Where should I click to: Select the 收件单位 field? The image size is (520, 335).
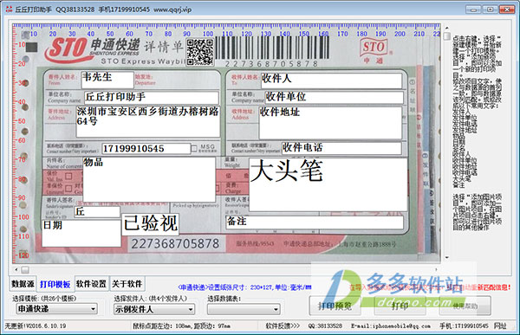334,98
